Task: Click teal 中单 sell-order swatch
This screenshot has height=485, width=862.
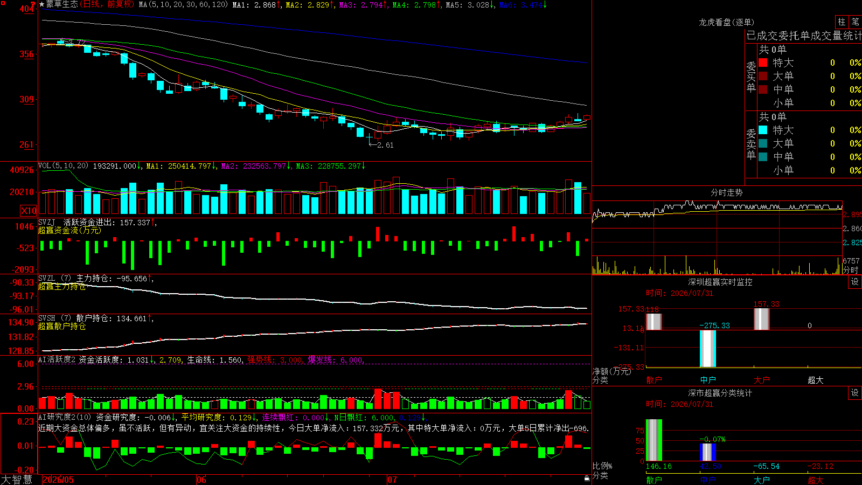Action: [763, 157]
